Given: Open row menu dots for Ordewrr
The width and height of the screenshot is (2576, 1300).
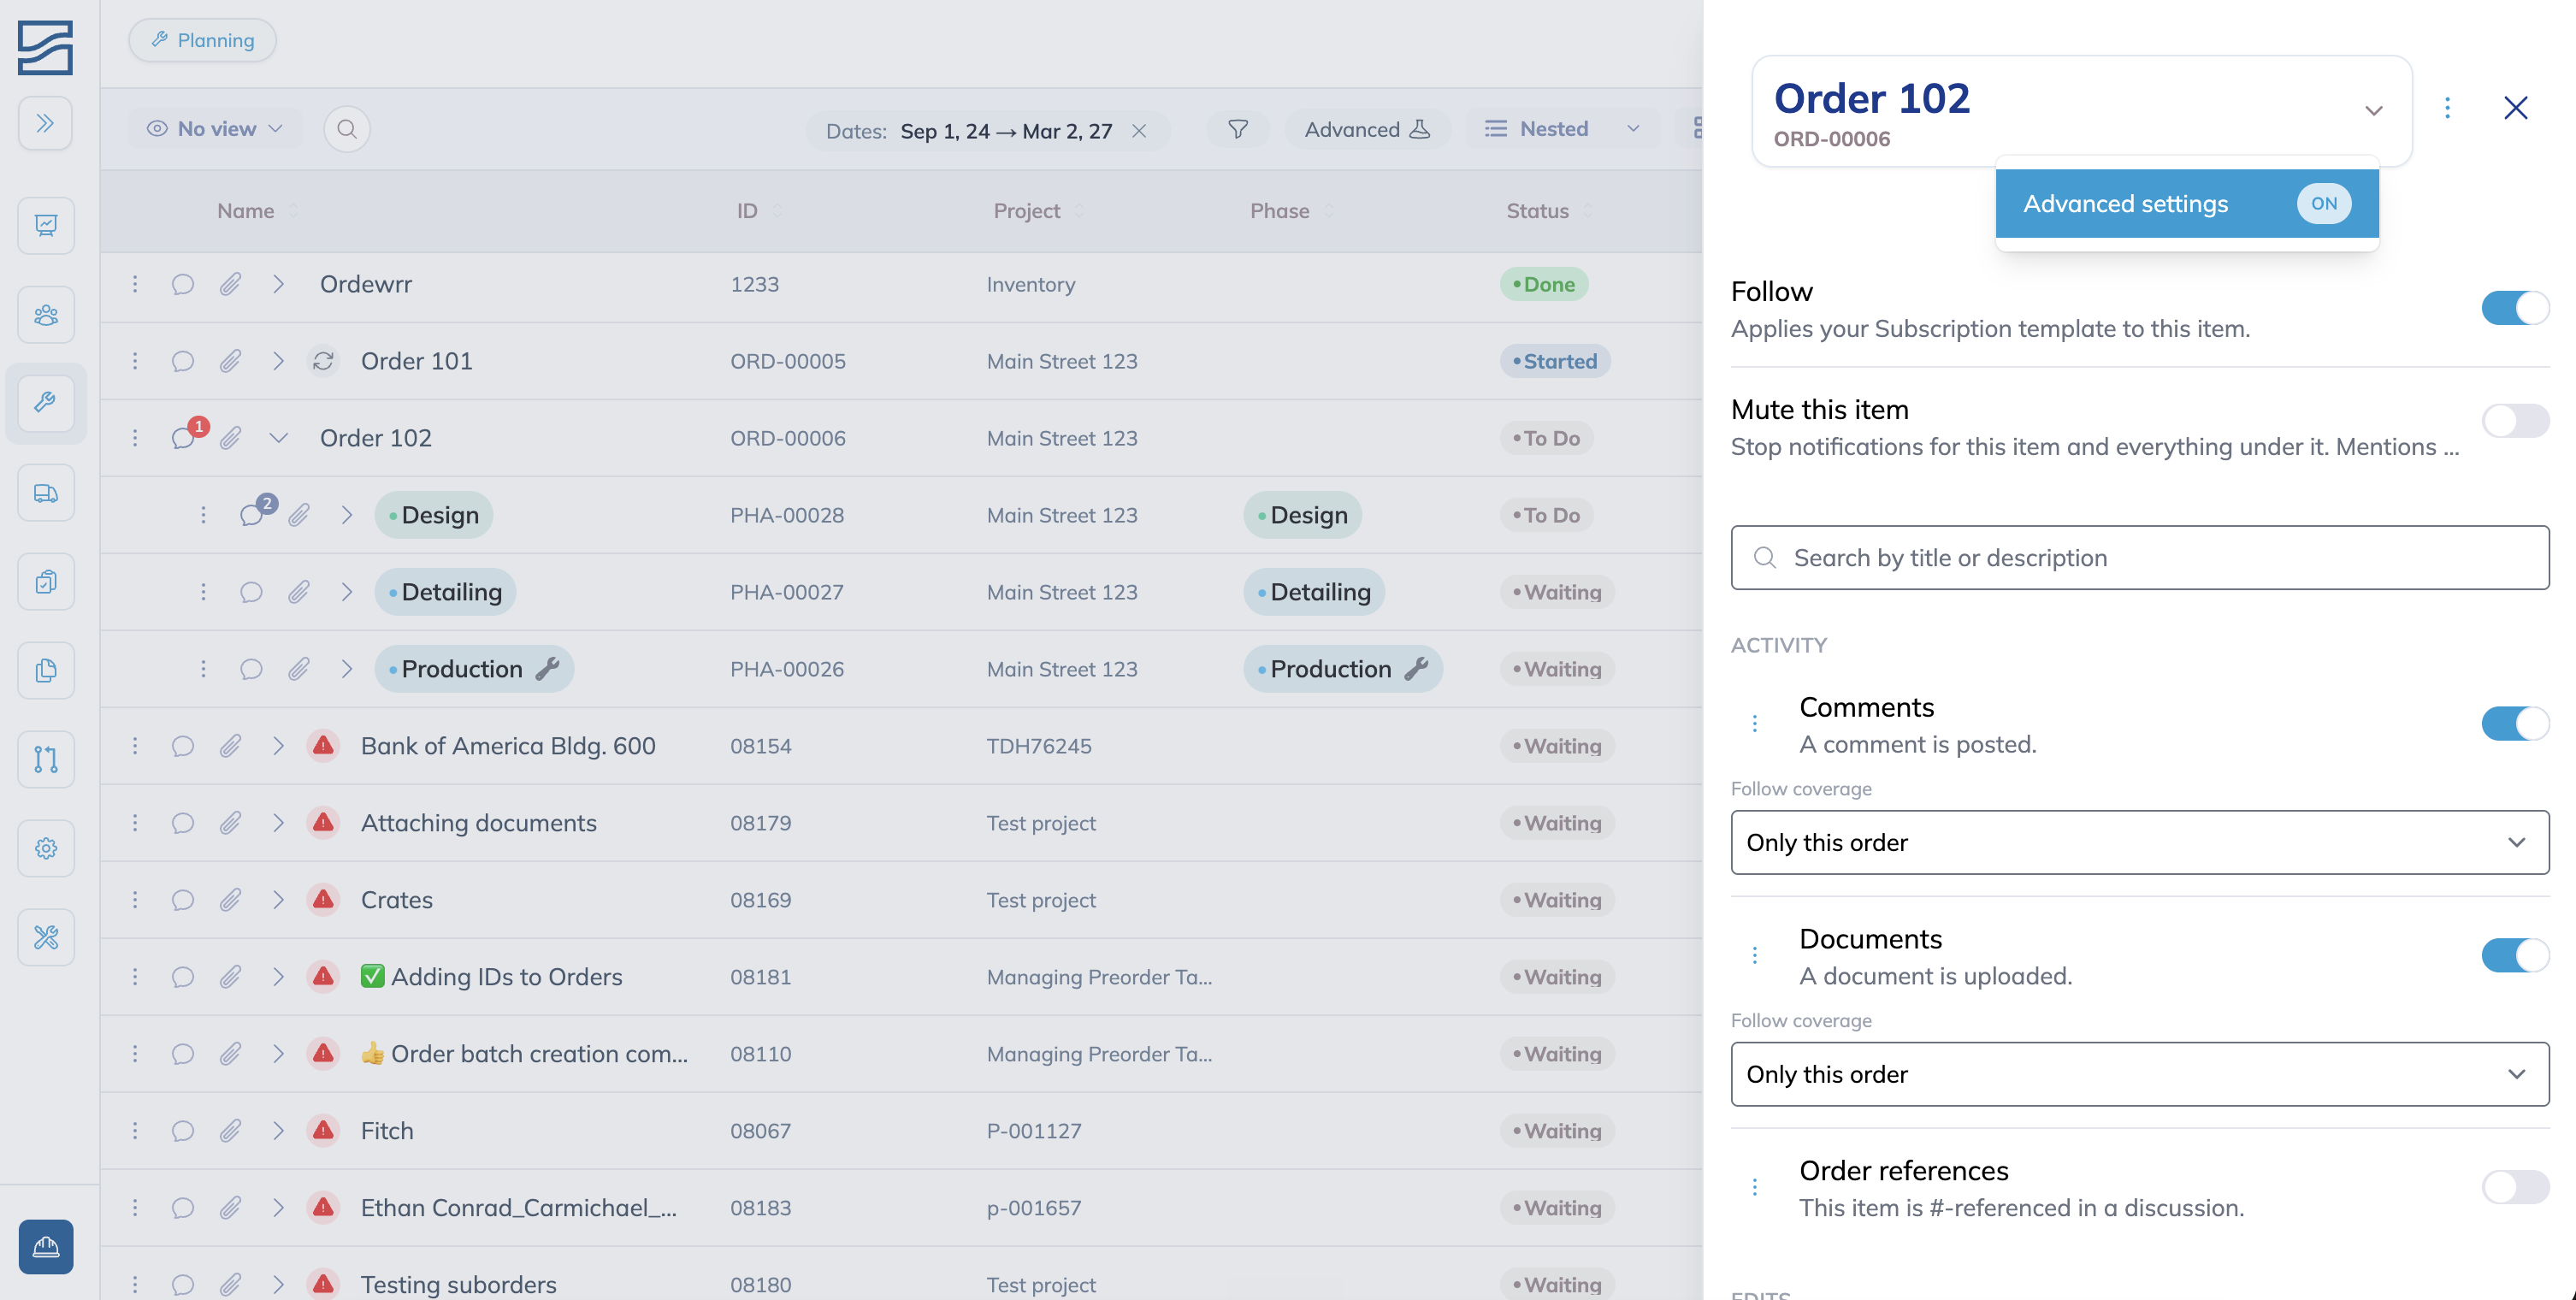Looking at the screenshot, I should click(x=135, y=284).
